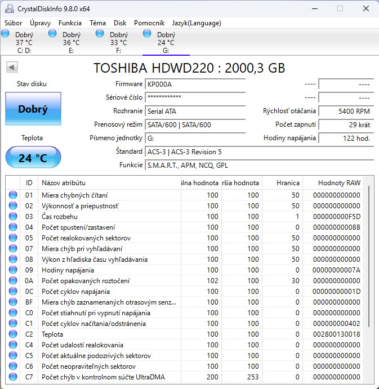This screenshot has height=389, width=379.
Task: Select the F: drive status orb
Action: [x=100, y=34]
